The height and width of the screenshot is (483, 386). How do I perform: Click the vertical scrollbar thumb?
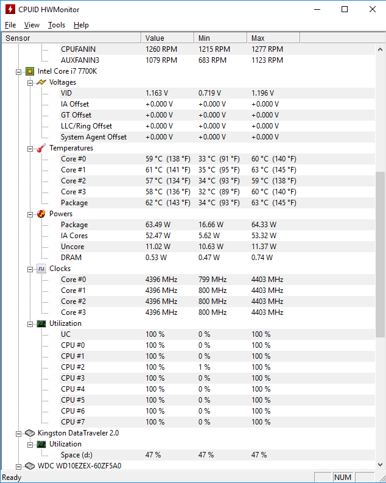point(381,255)
